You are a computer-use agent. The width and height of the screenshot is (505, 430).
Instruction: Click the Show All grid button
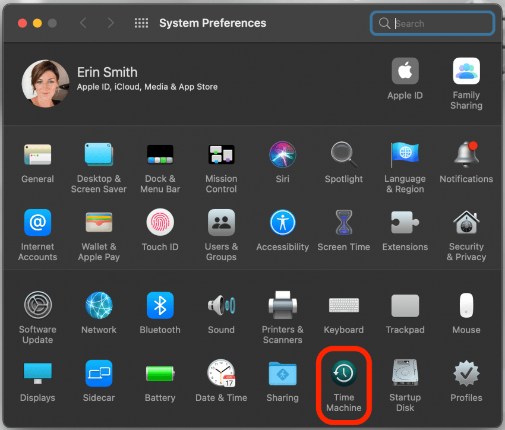pos(141,23)
